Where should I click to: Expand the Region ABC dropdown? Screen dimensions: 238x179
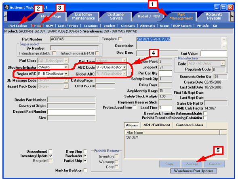click(x=66, y=74)
